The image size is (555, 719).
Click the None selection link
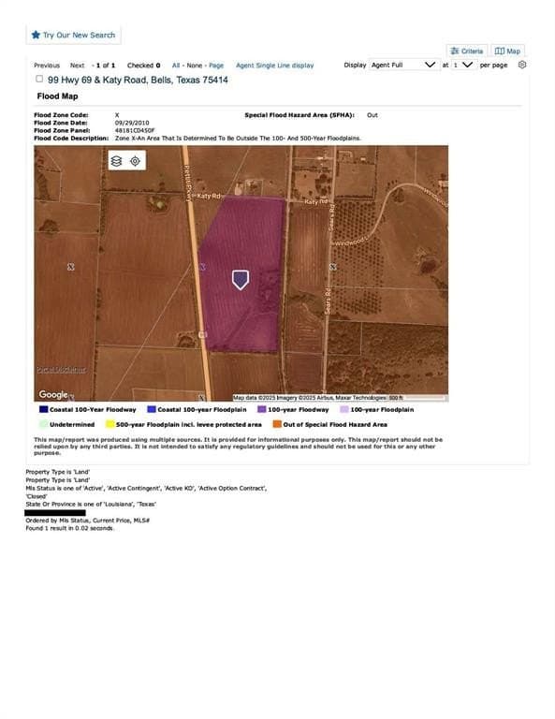pos(195,66)
